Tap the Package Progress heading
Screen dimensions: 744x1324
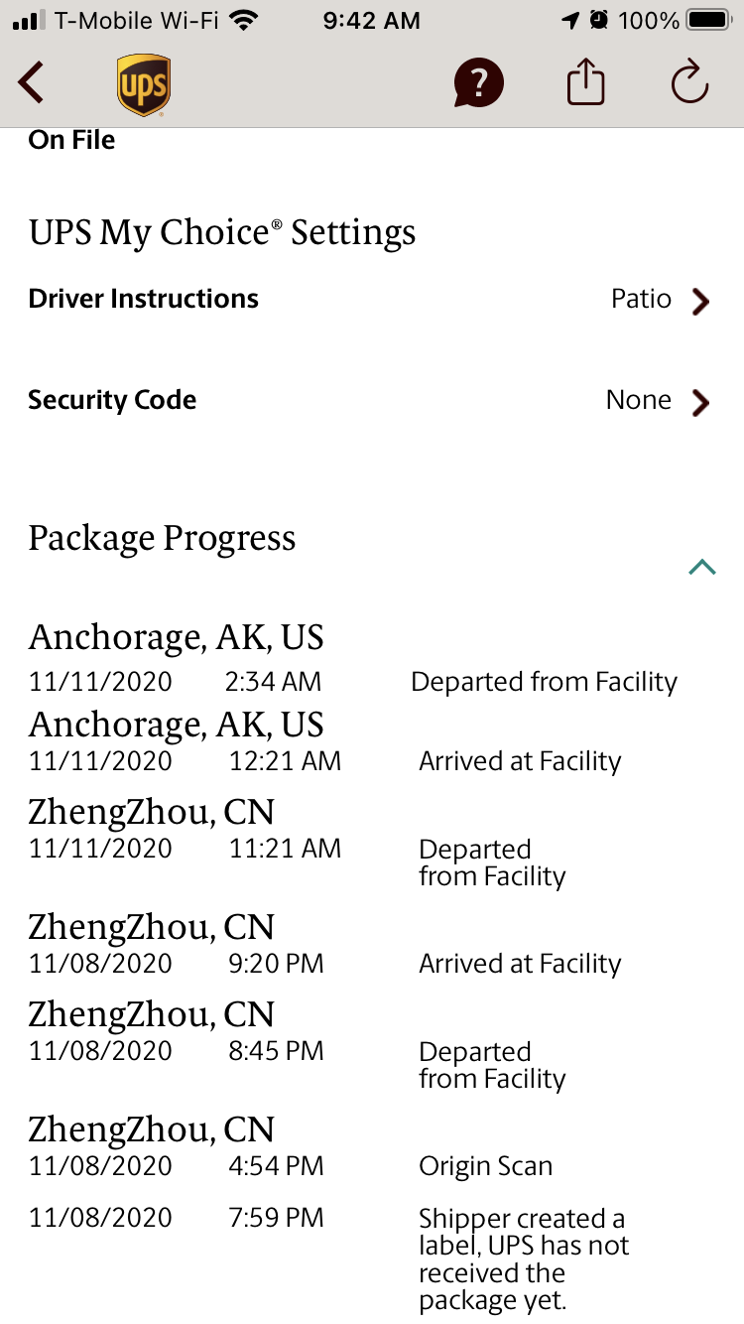click(162, 538)
